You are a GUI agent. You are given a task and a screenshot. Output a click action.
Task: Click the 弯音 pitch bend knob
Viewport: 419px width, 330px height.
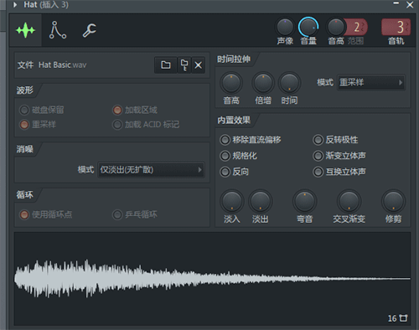[304, 201]
